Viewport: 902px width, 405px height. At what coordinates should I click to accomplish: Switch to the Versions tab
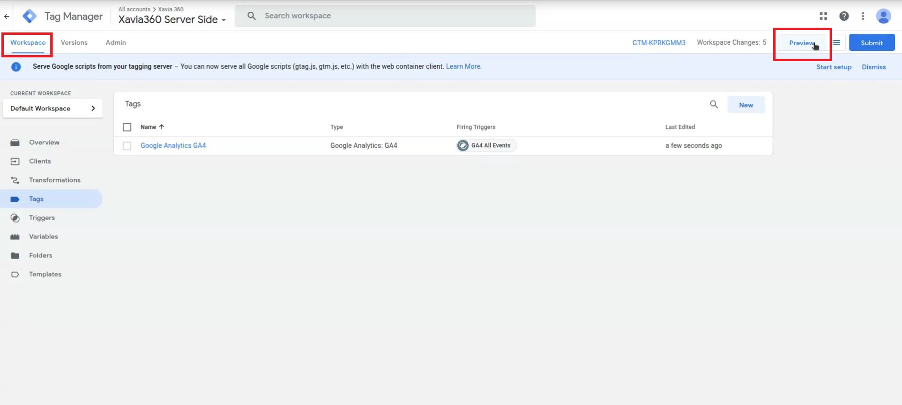click(74, 42)
